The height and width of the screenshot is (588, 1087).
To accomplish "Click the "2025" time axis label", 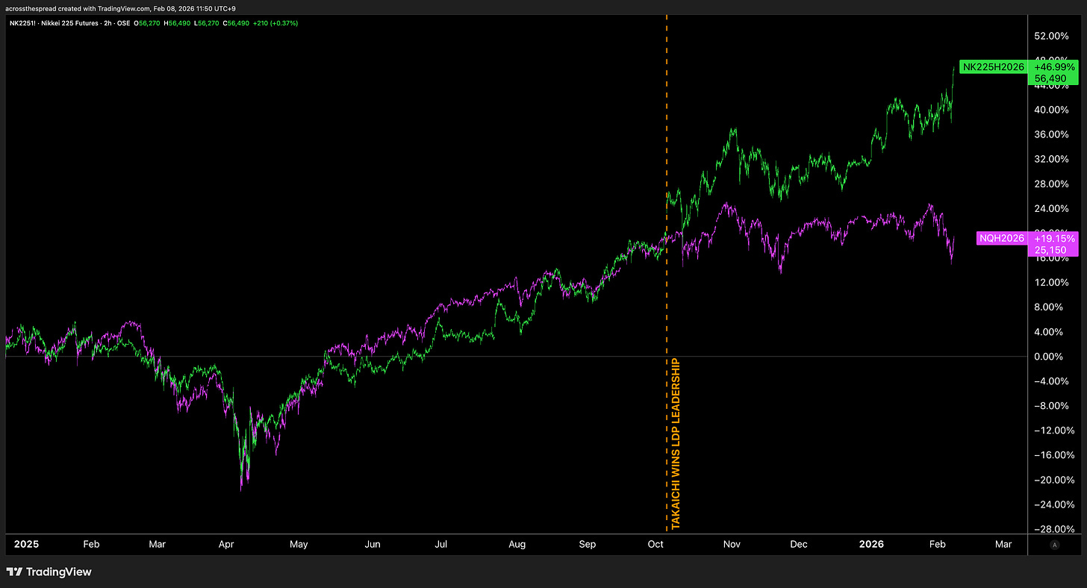I will tap(26, 545).
